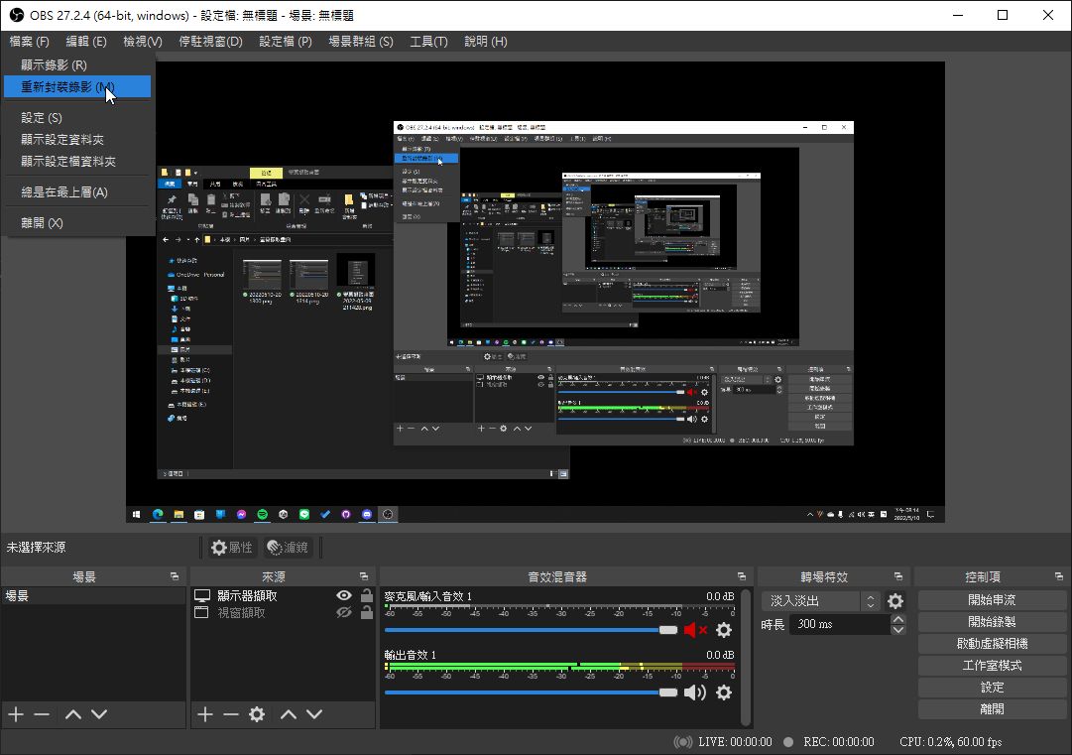Open the 說明 (H) menu
1072x755 pixels.
[x=486, y=42]
